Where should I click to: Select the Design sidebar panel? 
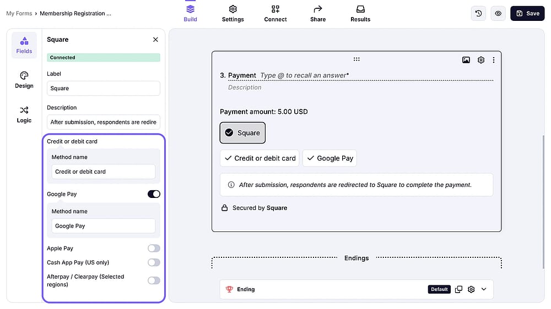pyautogui.click(x=24, y=80)
